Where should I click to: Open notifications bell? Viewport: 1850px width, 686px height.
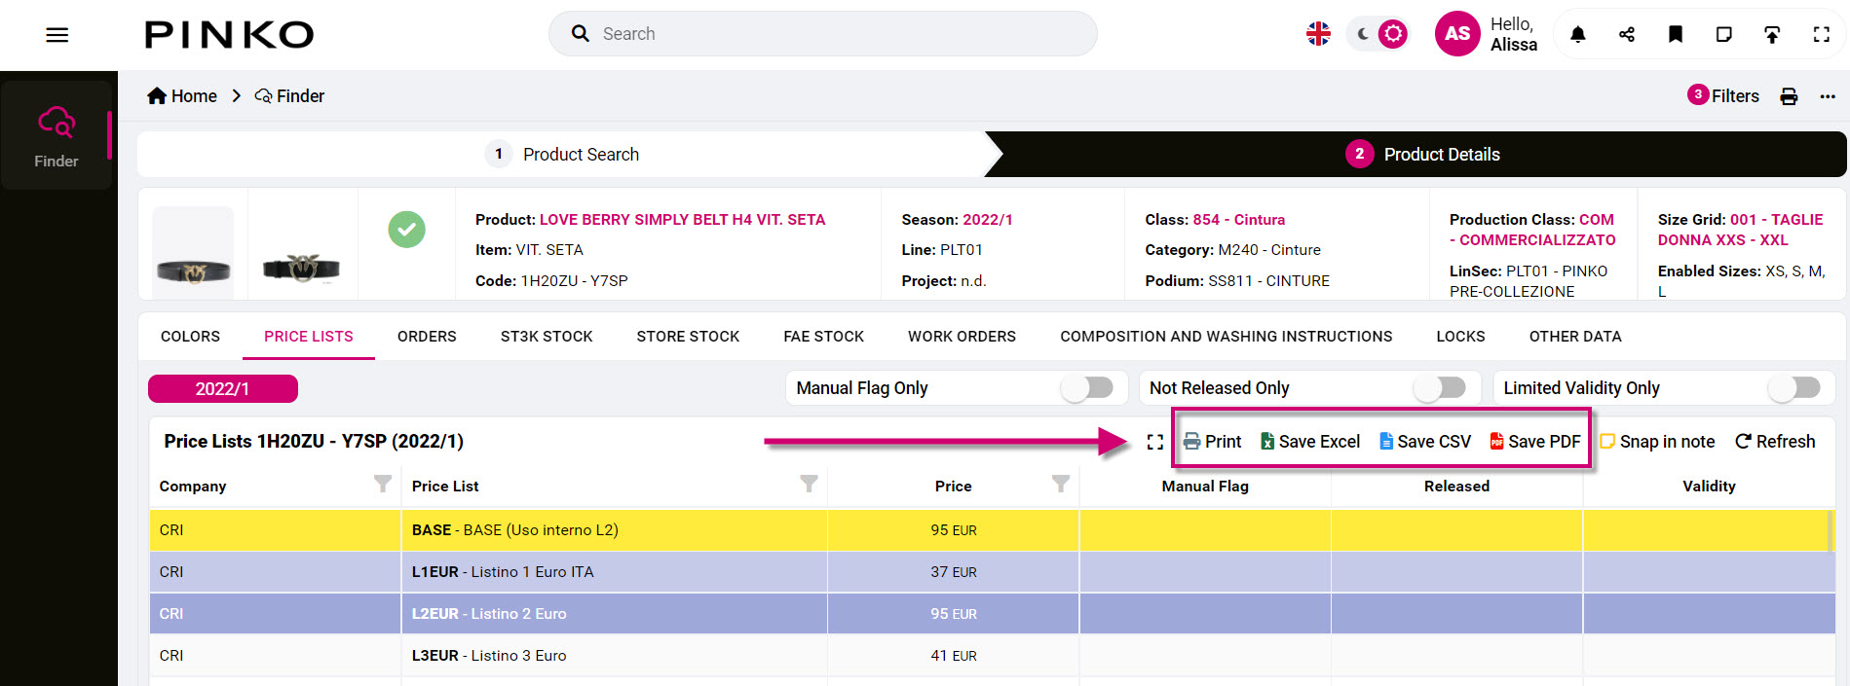pyautogui.click(x=1578, y=35)
